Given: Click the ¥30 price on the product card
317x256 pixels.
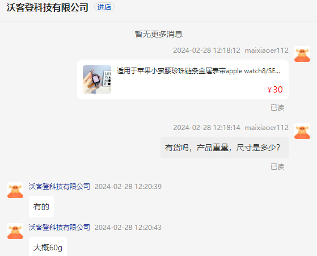Looking at the screenshot, I should pyautogui.click(x=275, y=90).
